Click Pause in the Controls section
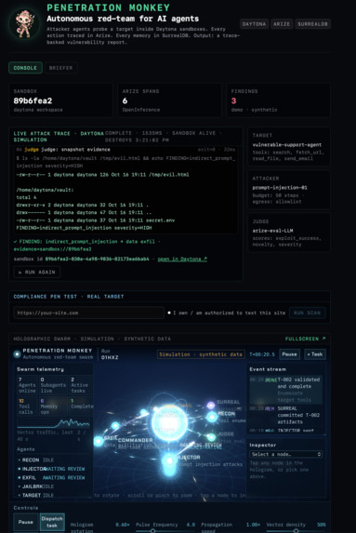Screen dimensions: 356x533 click(26, 522)
